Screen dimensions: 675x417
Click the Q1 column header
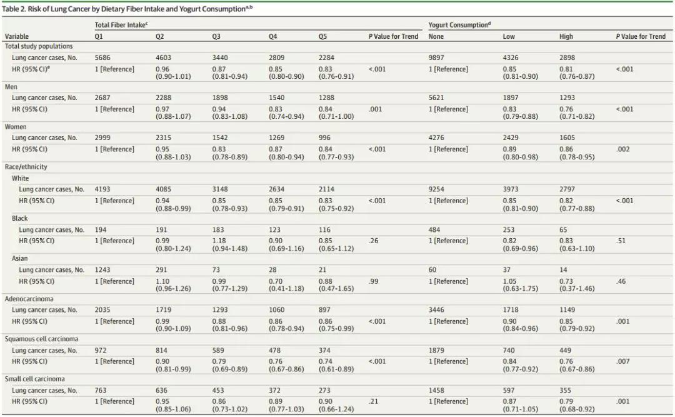tap(99, 36)
